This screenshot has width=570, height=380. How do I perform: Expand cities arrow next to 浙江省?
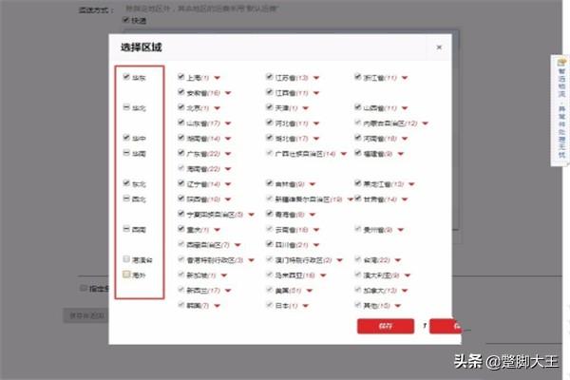(x=405, y=78)
